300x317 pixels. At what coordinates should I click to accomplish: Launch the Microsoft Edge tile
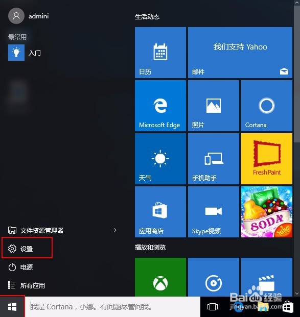click(x=160, y=106)
